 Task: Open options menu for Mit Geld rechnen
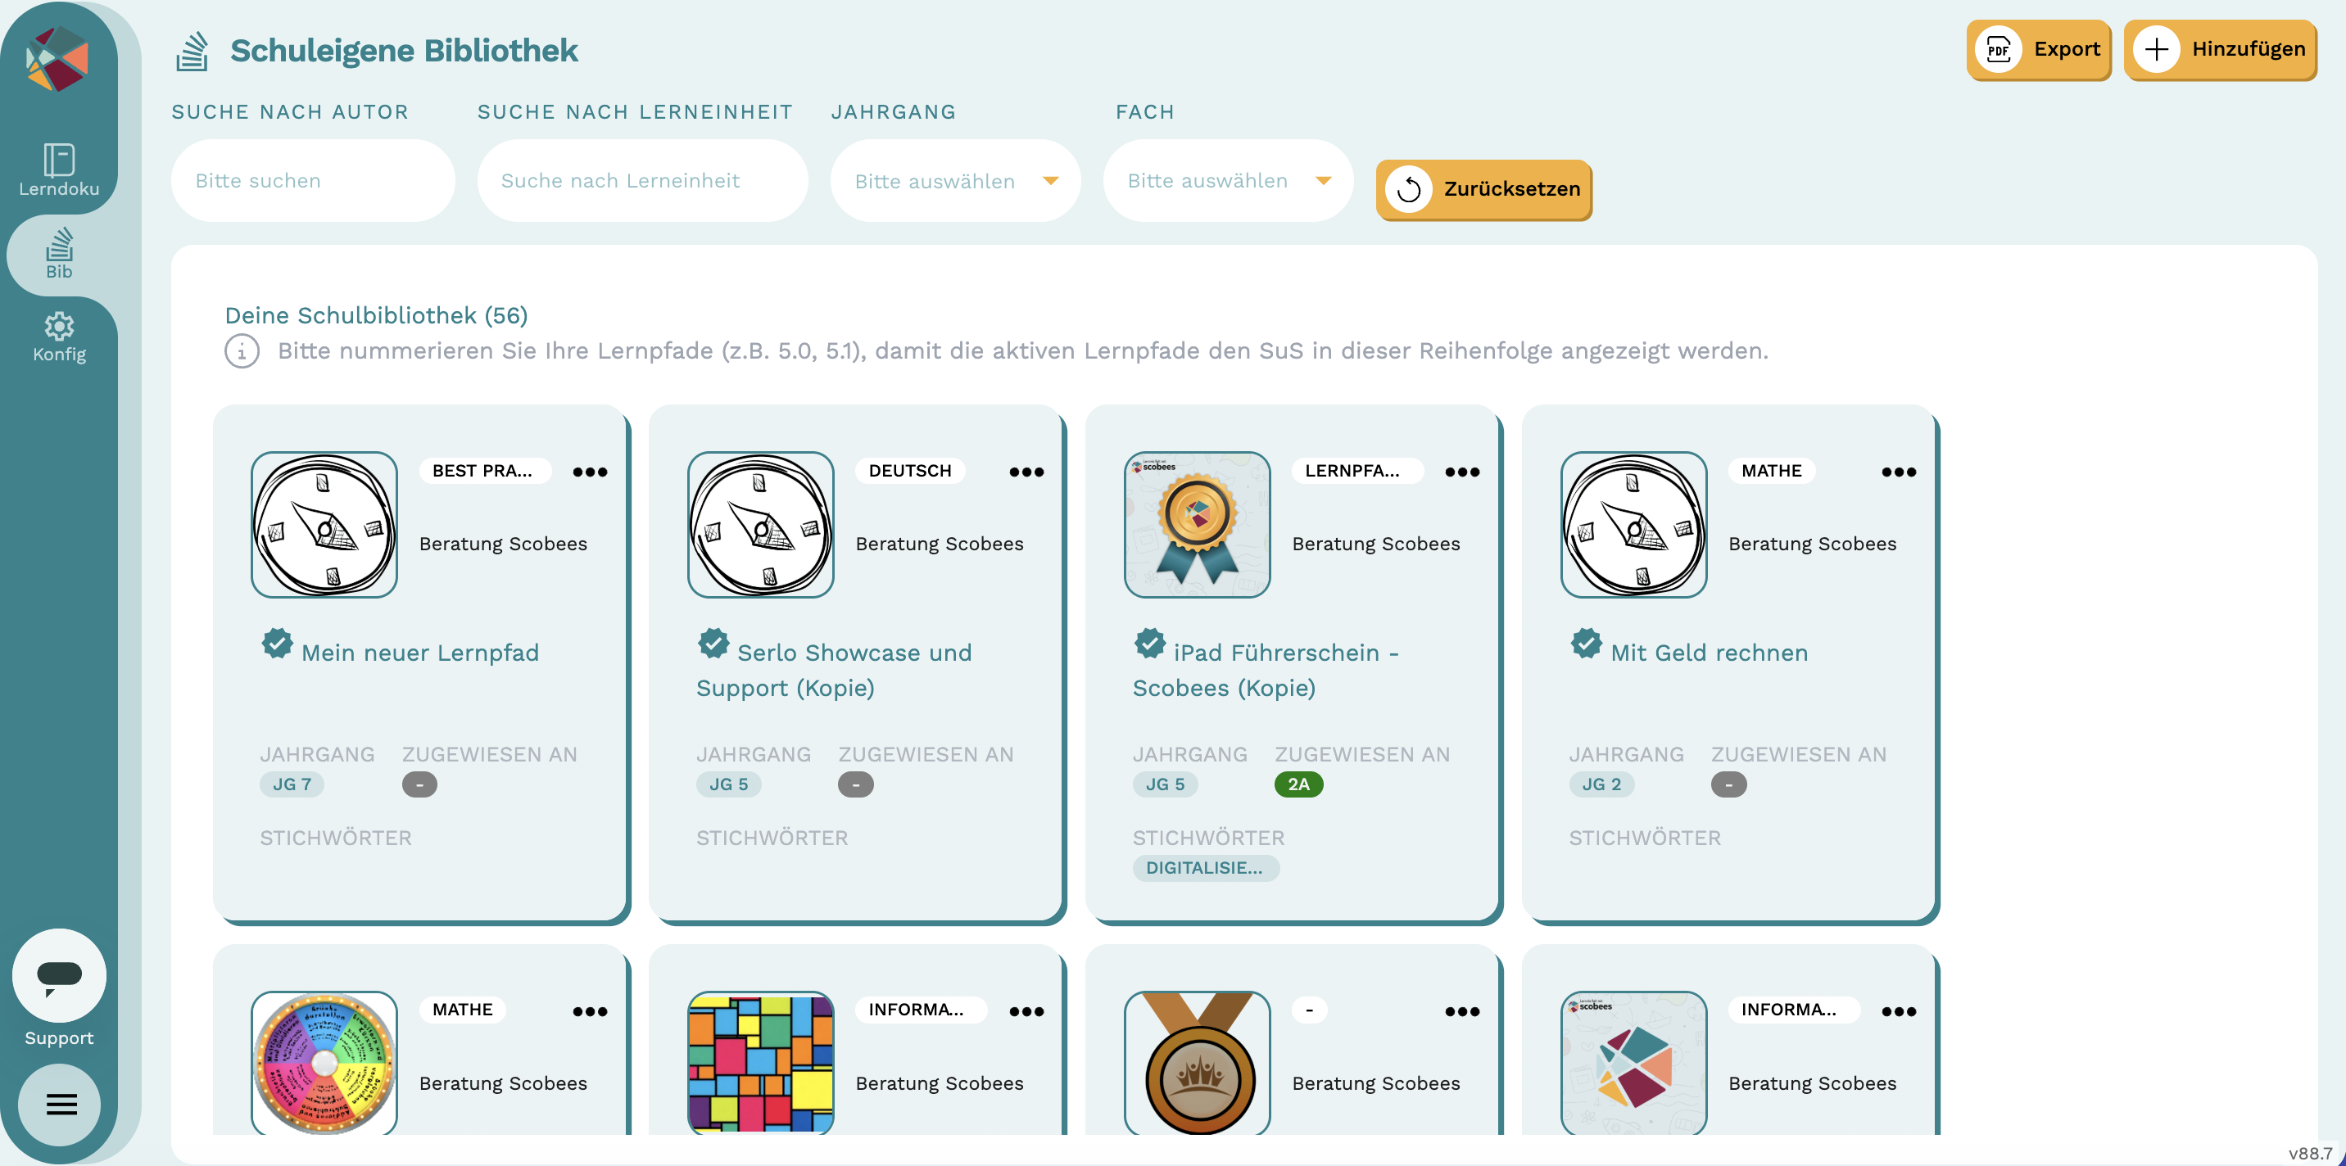pyautogui.click(x=1899, y=472)
